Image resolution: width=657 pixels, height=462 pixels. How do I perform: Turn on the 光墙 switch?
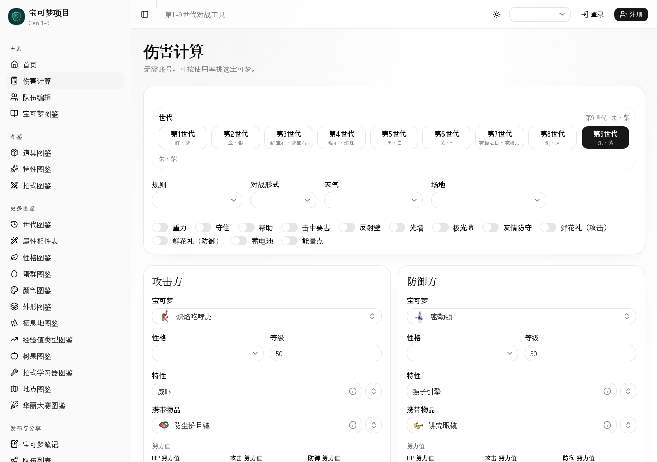pyautogui.click(x=397, y=227)
